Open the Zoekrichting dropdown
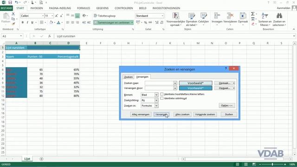The image size is (297, 167). click(x=156, y=100)
